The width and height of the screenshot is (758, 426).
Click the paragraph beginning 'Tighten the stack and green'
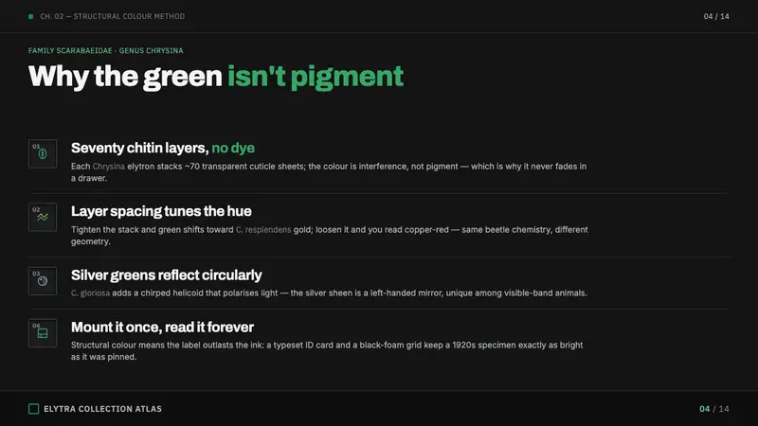pyautogui.click(x=329, y=235)
